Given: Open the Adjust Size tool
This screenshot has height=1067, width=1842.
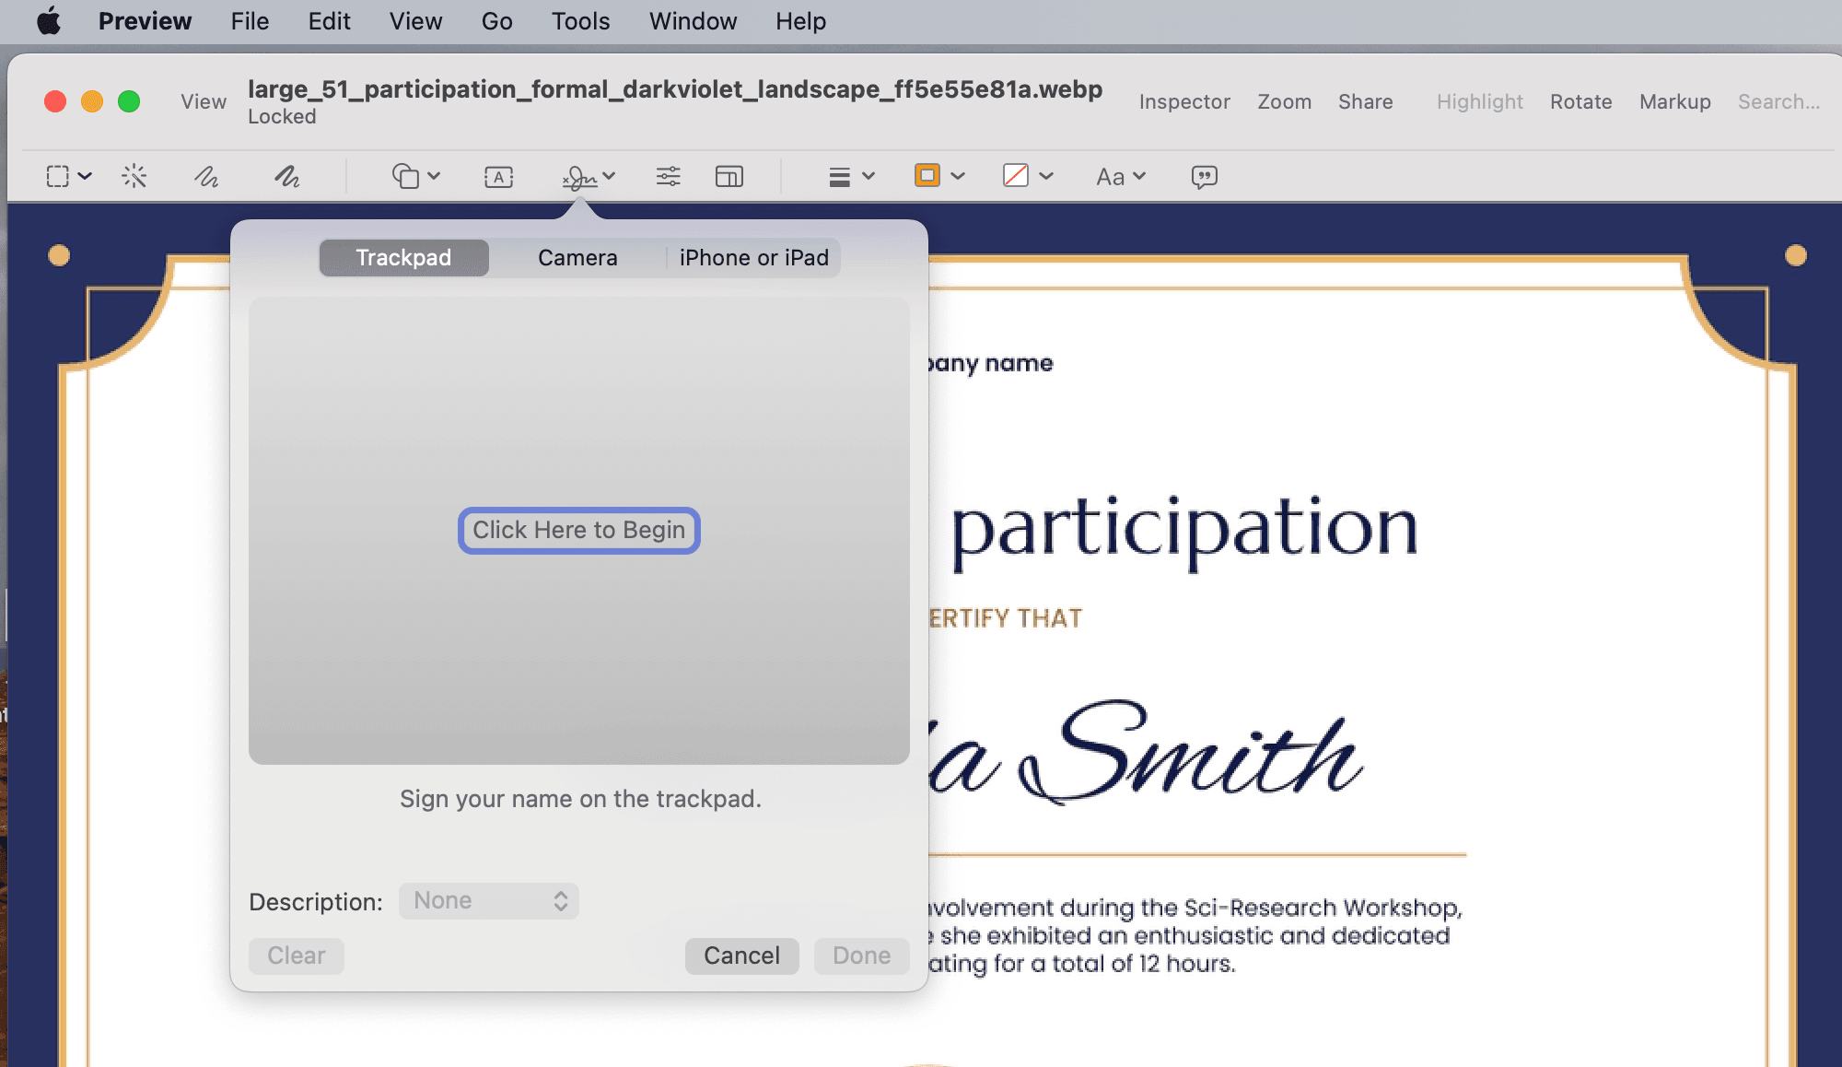Looking at the screenshot, I should click(x=729, y=176).
